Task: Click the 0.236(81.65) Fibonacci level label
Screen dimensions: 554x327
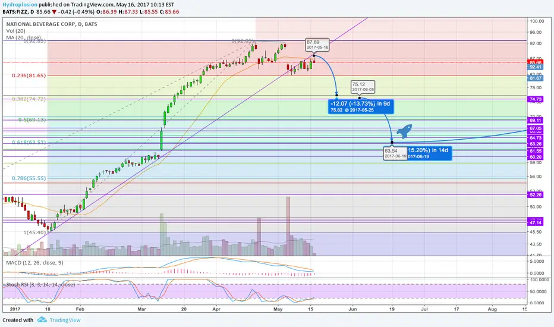Action: click(x=29, y=76)
